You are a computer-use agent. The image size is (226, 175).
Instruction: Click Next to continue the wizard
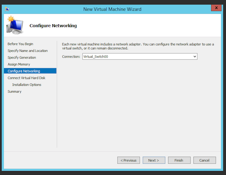tap(154, 160)
